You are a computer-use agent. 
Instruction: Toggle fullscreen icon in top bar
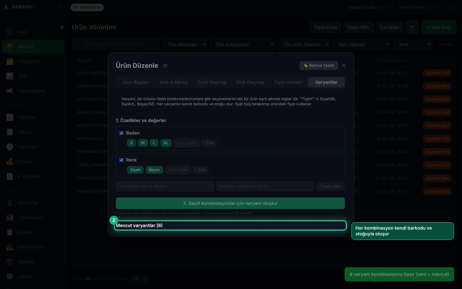[x=336, y=7]
